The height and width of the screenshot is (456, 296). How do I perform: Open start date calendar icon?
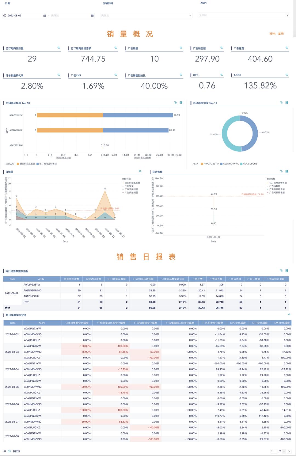[x=45, y=16]
